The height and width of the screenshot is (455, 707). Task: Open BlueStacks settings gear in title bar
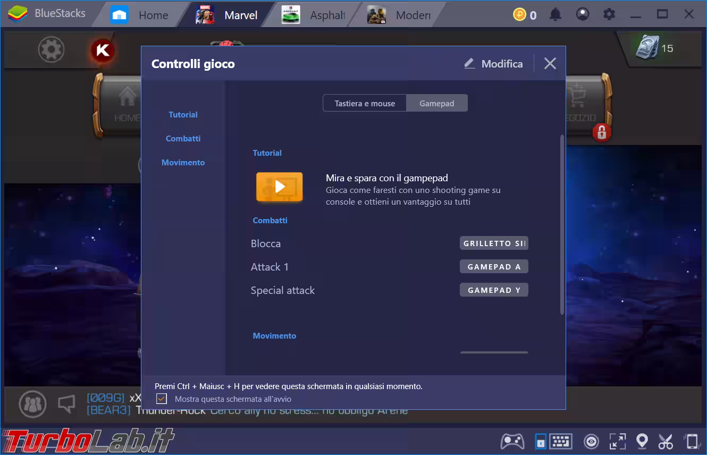[x=609, y=14]
